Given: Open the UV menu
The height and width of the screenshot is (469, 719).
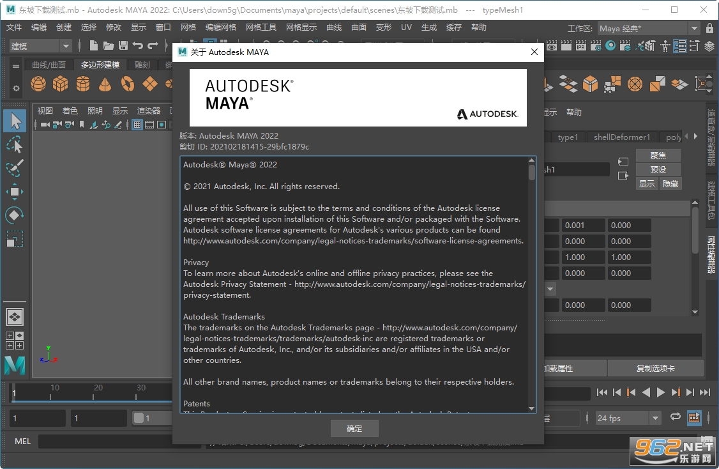Looking at the screenshot, I should pos(406,27).
